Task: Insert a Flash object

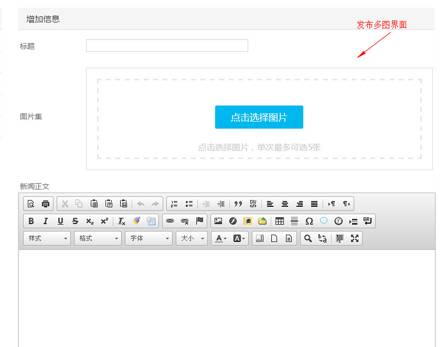Action: point(233,221)
